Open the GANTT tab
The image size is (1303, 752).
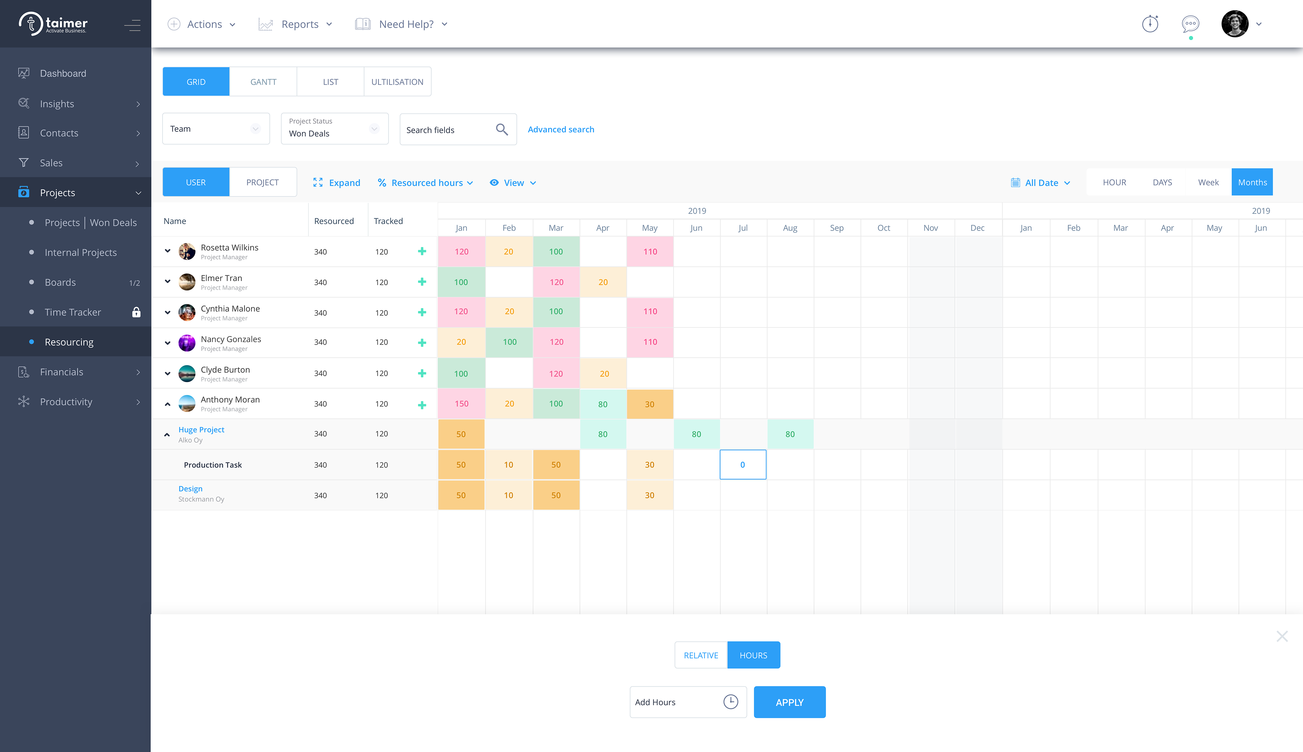(263, 81)
